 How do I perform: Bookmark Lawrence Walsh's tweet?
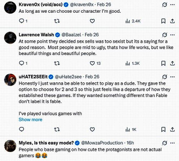[x=163, y=63]
